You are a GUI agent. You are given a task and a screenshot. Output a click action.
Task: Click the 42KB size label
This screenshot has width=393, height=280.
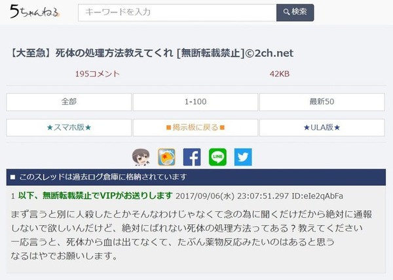pyautogui.click(x=280, y=74)
